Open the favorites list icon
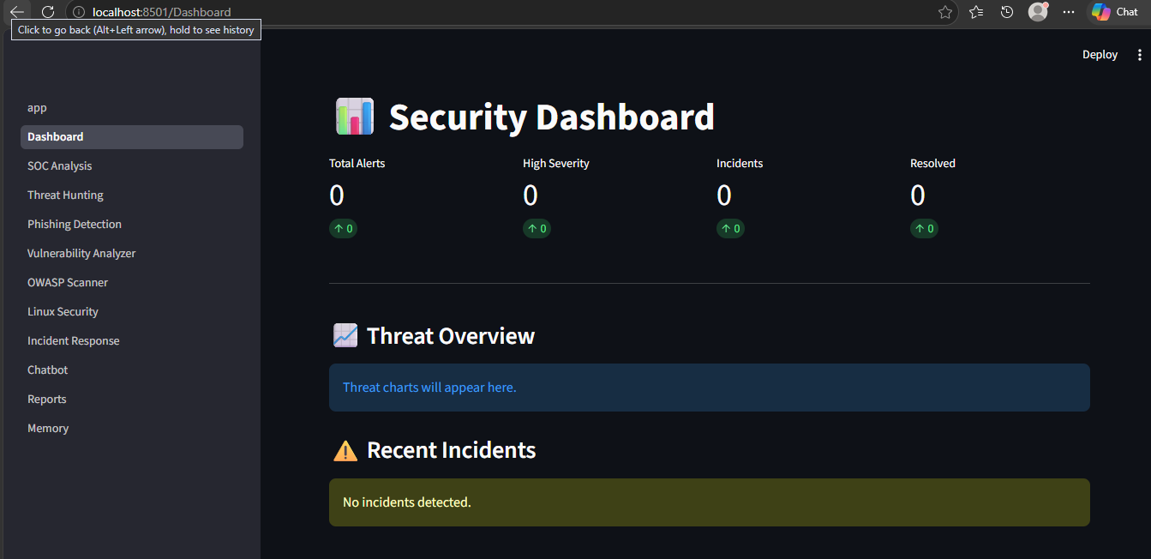This screenshot has width=1151, height=559. pyautogui.click(x=976, y=12)
